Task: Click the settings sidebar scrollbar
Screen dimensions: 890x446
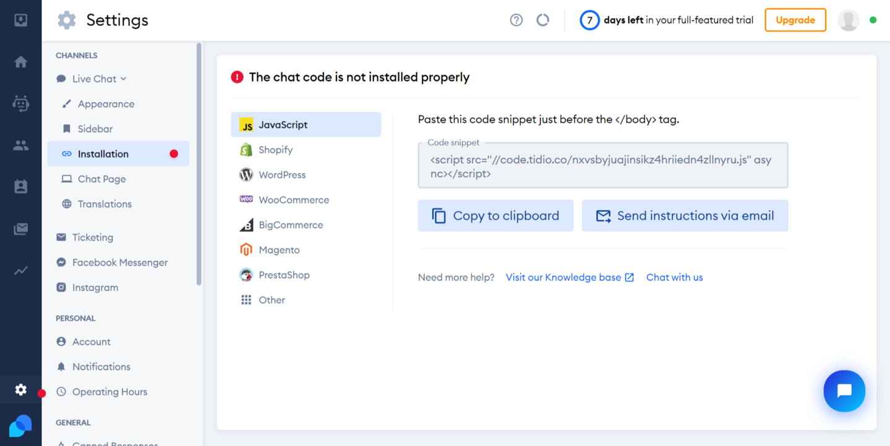Action: pos(199,164)
